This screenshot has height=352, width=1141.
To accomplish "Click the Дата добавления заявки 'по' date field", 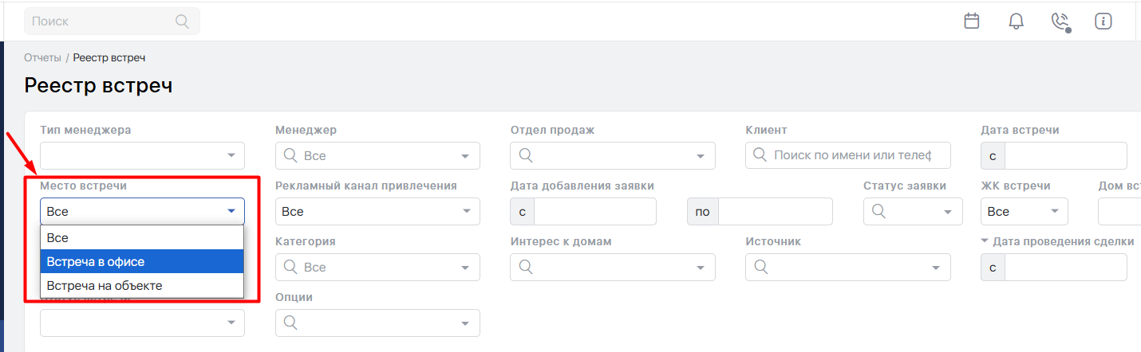I will point(774,212).
